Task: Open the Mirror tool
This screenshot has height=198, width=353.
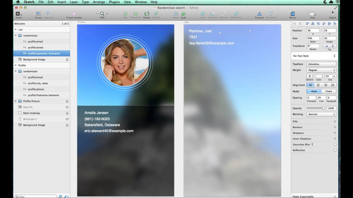Action: 293,14
